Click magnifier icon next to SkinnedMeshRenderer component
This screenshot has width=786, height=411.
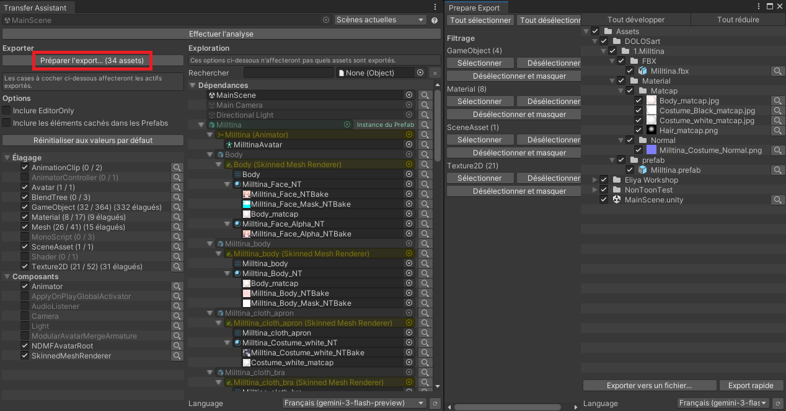[177, 356]
